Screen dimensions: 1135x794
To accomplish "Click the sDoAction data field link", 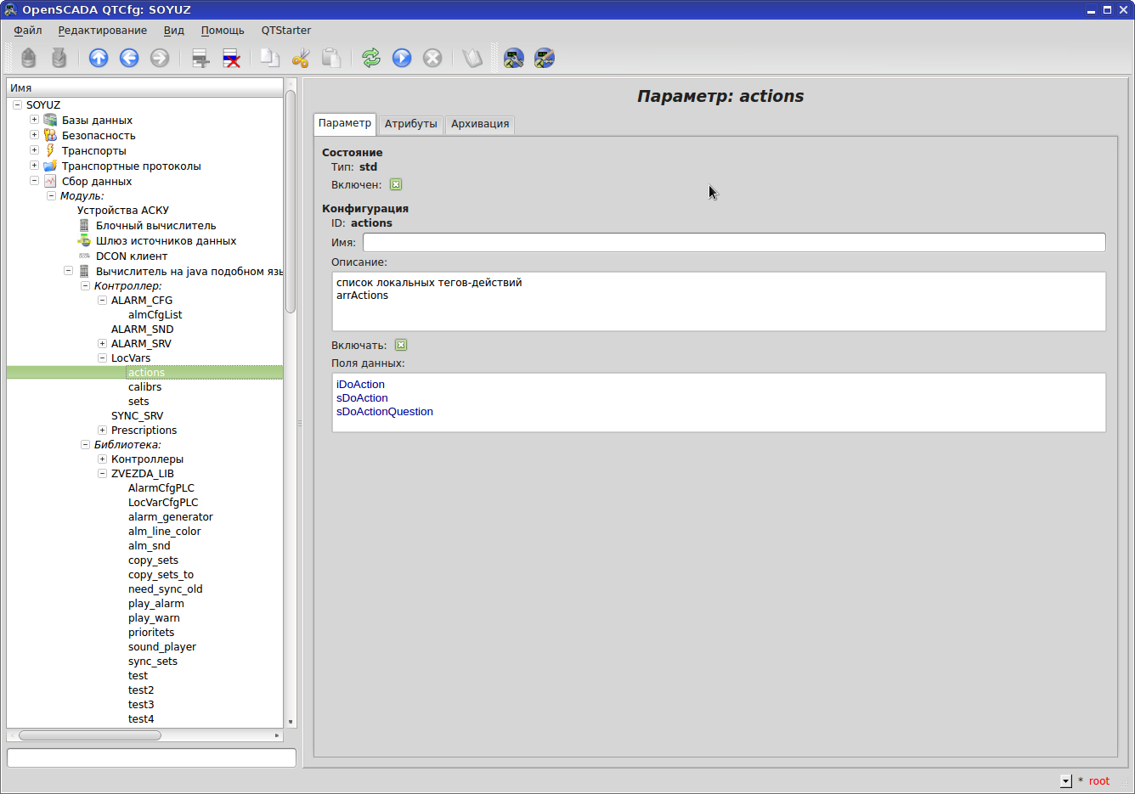I will tap(362, 397).
